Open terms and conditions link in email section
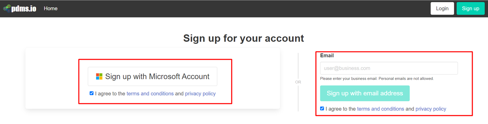Viewport: 488px width, 124px height. (x=380, y=109)
